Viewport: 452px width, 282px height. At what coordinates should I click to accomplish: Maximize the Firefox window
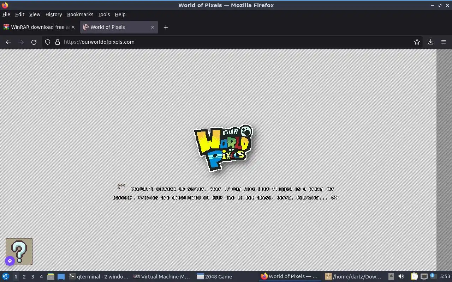click(x=440, y=5)
